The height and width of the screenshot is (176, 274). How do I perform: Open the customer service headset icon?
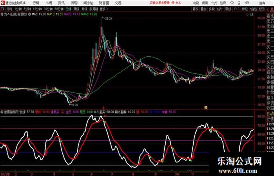(232, 3)
